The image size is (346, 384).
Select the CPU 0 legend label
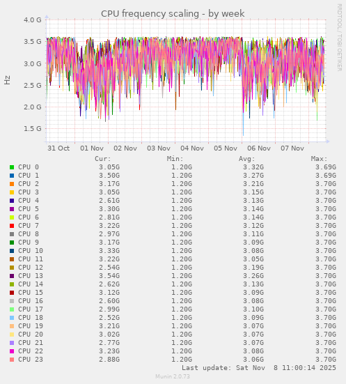pyautogui.click(x=29, y=167)
